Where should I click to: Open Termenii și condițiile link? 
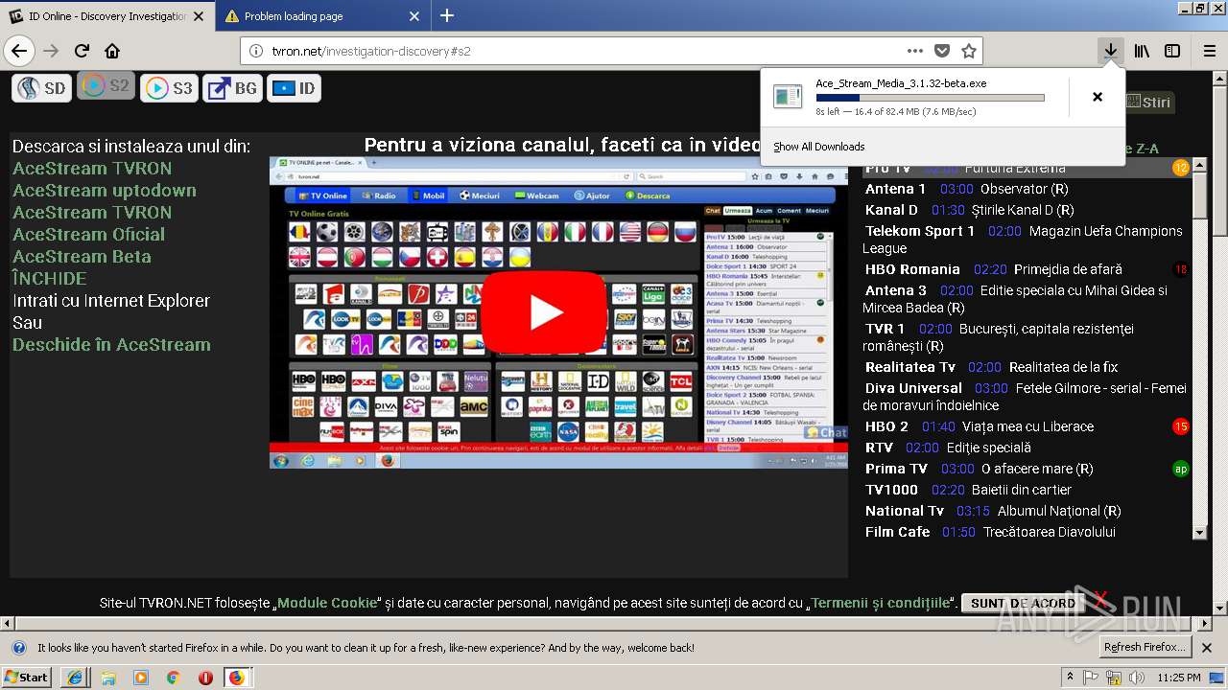(881, 603)
